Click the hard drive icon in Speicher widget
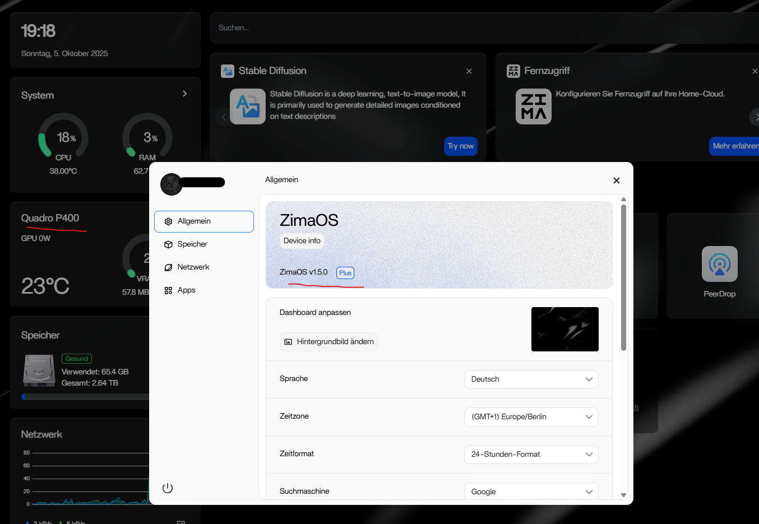 pyautogui.click(x=39, y=370)
